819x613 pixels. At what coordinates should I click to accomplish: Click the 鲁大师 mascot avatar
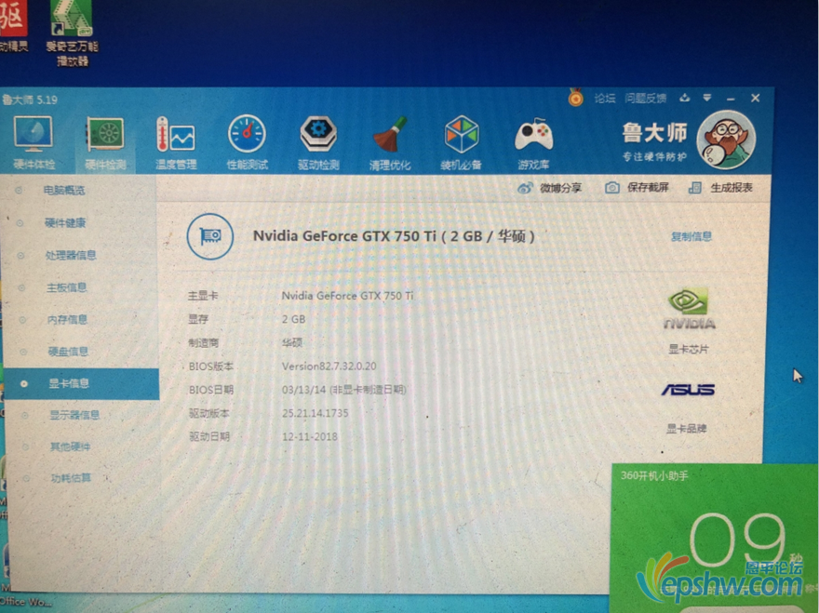[x=726, y=140]
